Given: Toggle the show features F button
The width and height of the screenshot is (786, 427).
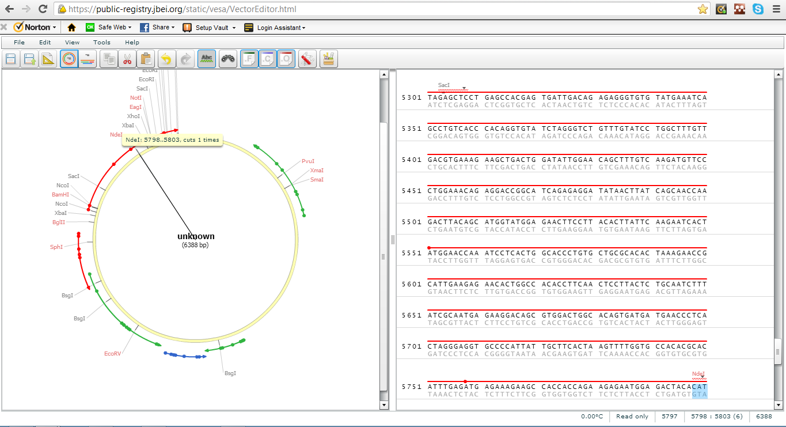Looking at the screenshot, I should (249, 59).
